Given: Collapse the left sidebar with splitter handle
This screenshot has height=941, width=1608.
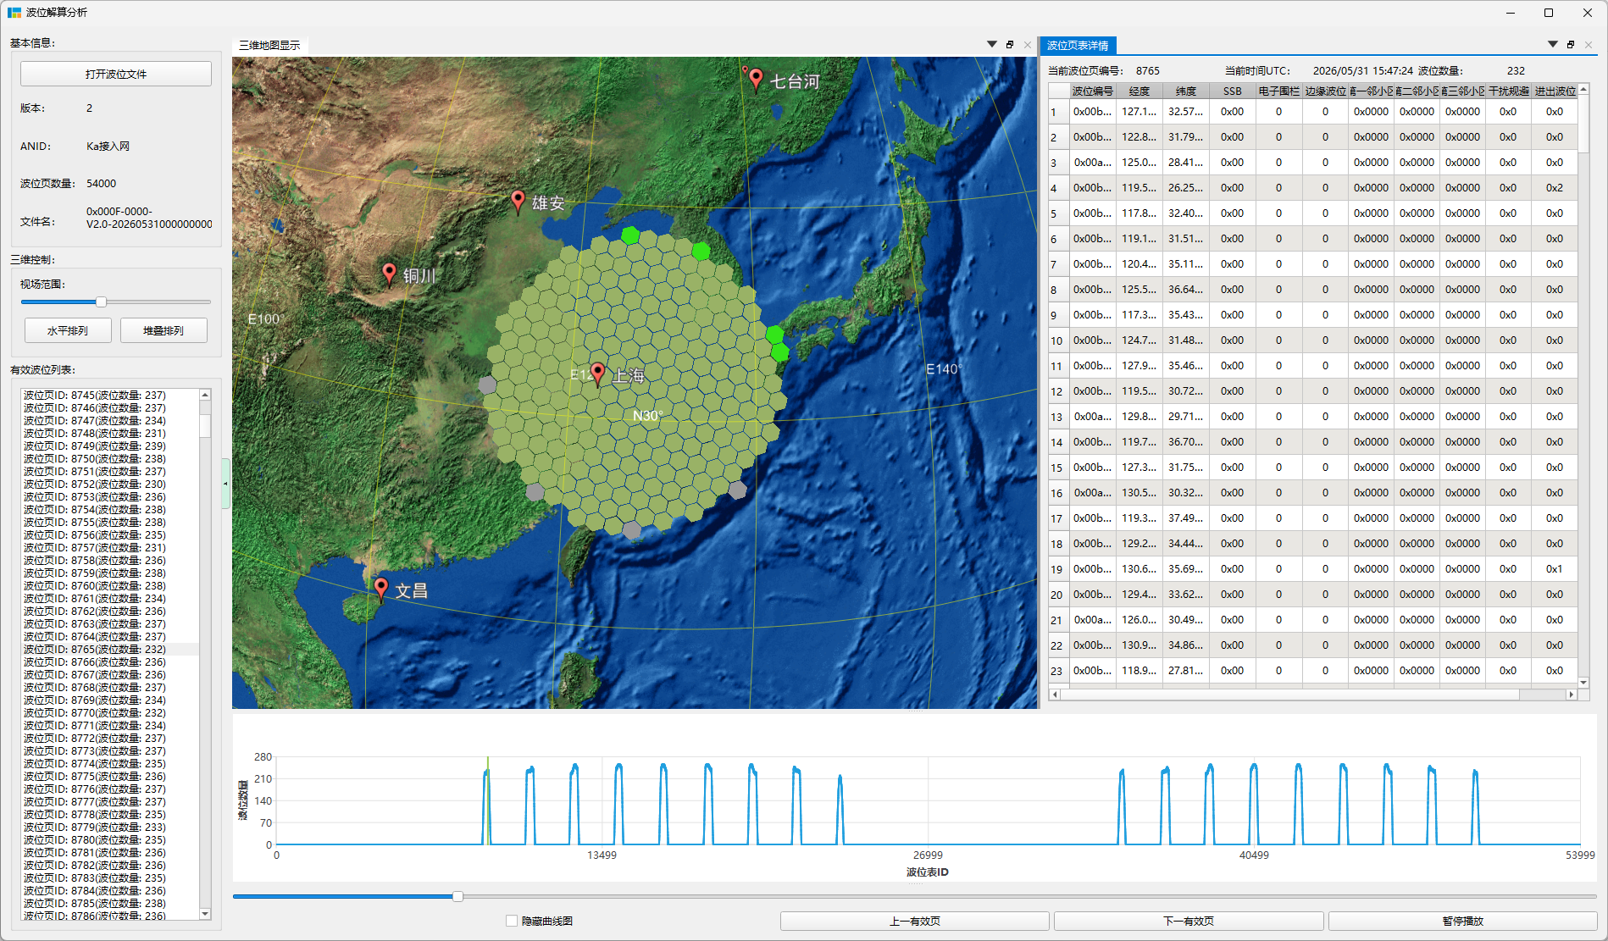Looking at the screenshot, I should (x=225, y=484).
